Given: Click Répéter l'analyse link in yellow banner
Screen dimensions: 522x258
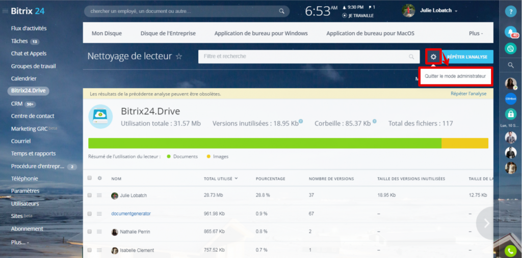Looking at the screenshot, I should tap(468, 94).
